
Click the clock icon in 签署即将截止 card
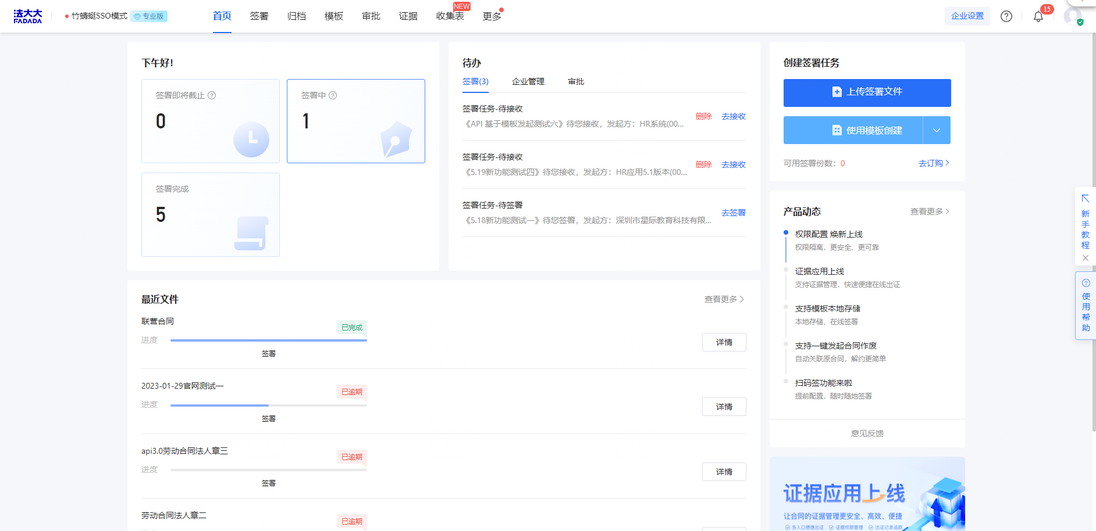click(251, 139)
